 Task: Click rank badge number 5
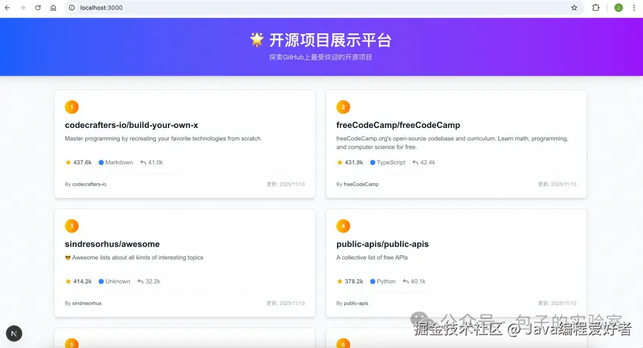coord(72,343)
